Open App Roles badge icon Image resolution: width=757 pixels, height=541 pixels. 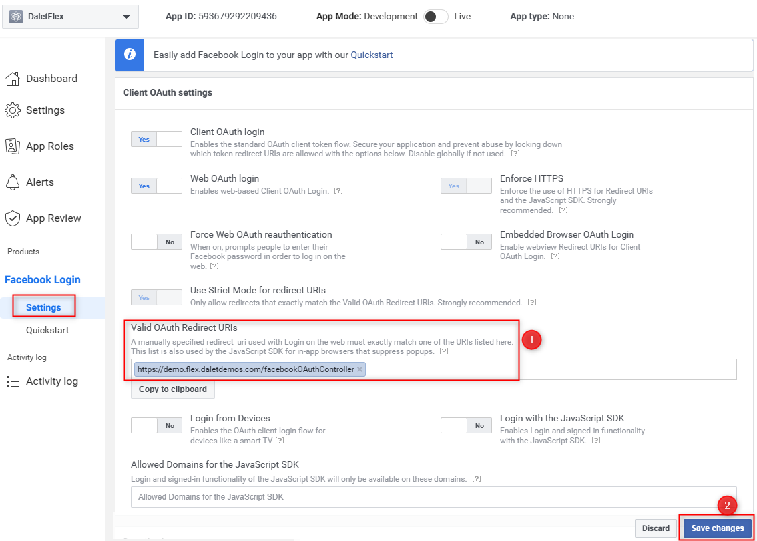click(13, 146)
